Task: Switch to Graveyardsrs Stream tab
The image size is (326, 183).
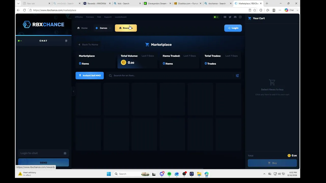Action: tap(157, 4)
